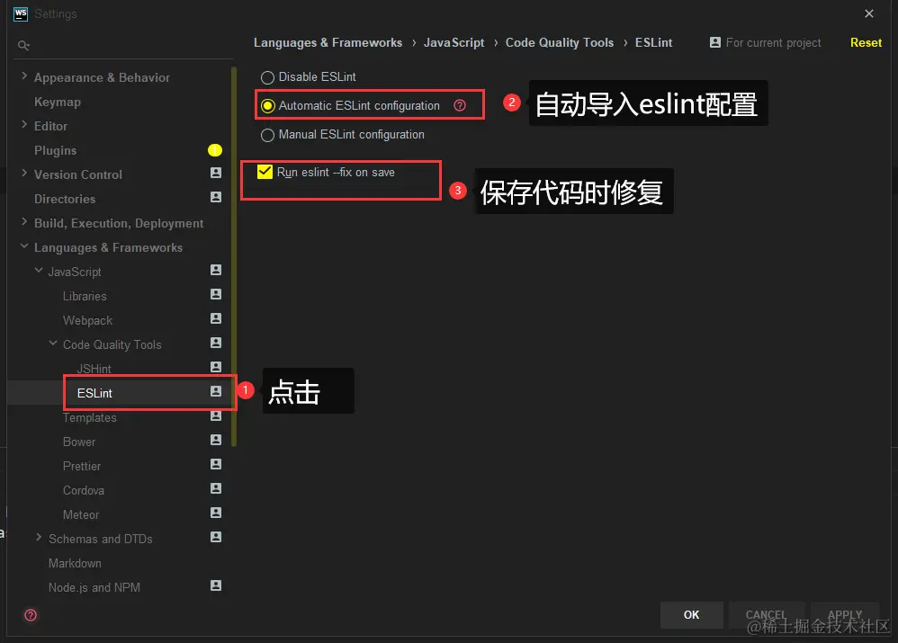The width and height of the screenshot is (898, 643).
Task: Select JSHint under Code Quality Tools
Action: pyautogui.click(x=94, y=370)
